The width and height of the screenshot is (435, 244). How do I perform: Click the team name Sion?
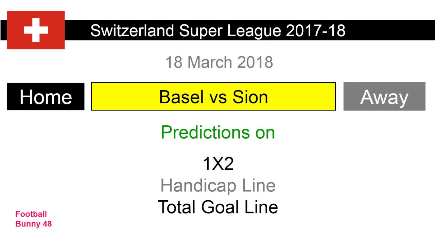pyautogui.click(x=250, y=97)
